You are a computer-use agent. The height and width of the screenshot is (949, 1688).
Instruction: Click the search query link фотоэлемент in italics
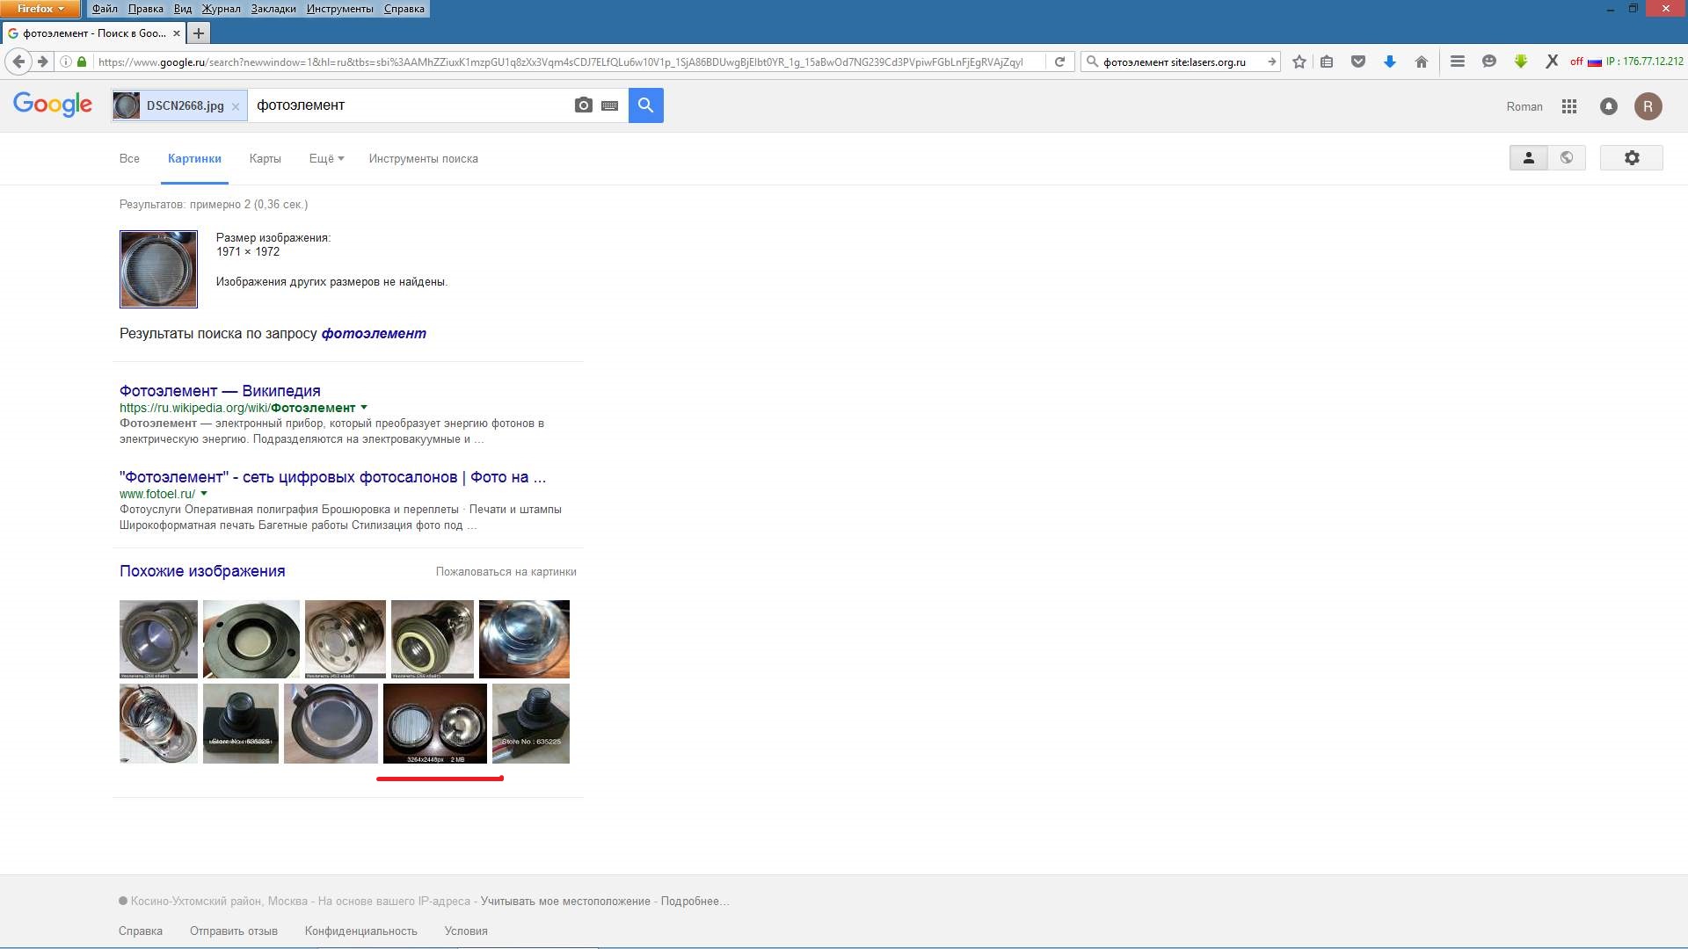374,334
